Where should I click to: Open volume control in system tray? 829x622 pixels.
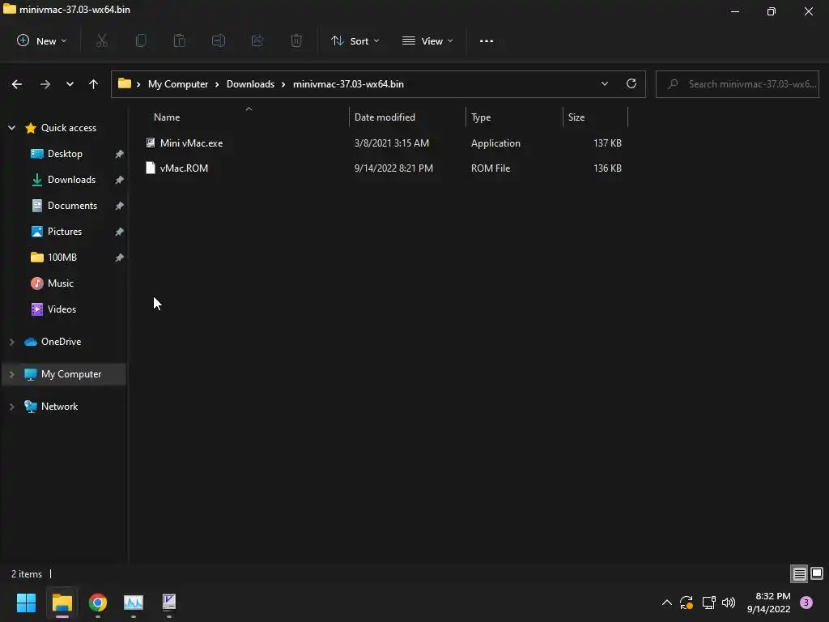[x=729, y=603]
